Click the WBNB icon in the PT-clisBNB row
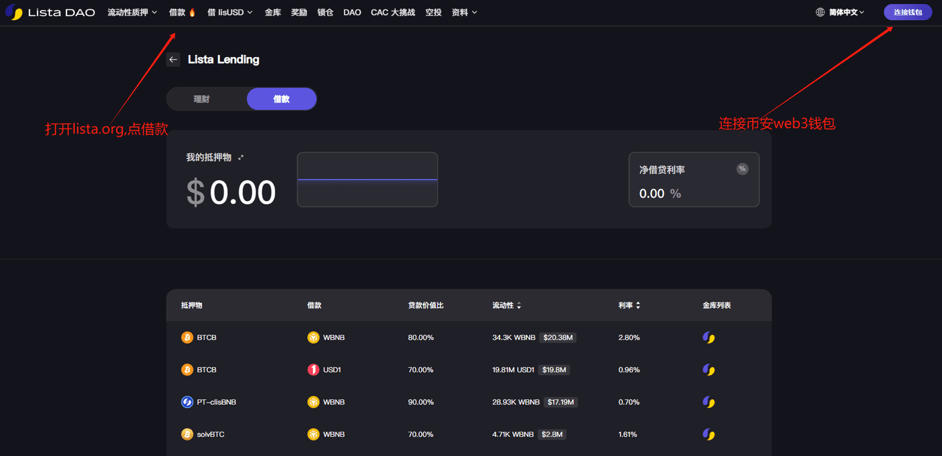 pyautogui.click(x=313, y=402)
